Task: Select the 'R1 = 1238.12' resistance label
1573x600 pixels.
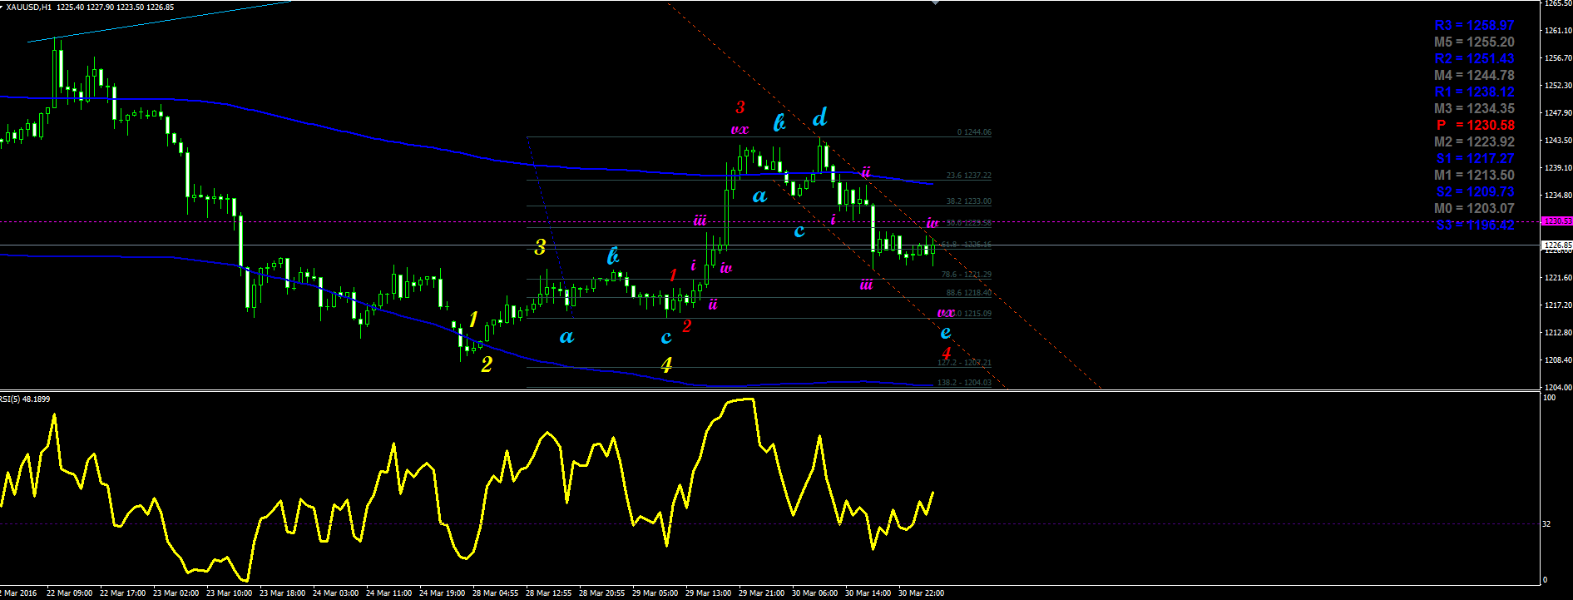Action: [x=1474, y=92]
